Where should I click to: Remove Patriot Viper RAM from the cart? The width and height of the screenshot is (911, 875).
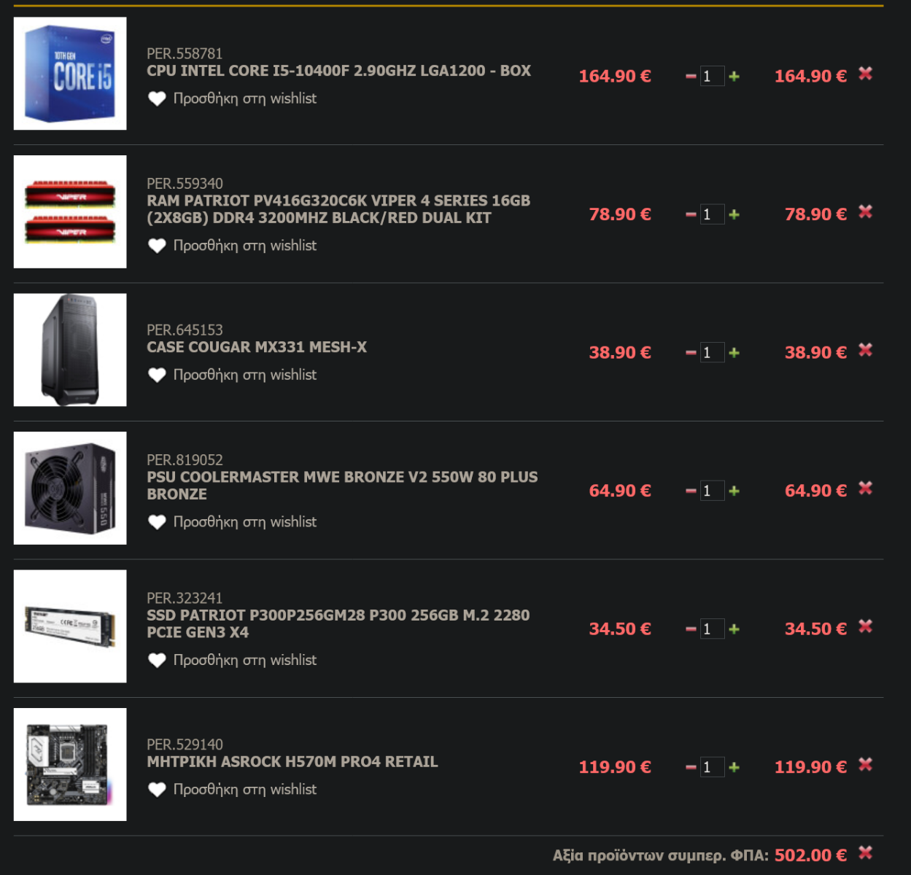pos(865,212)
